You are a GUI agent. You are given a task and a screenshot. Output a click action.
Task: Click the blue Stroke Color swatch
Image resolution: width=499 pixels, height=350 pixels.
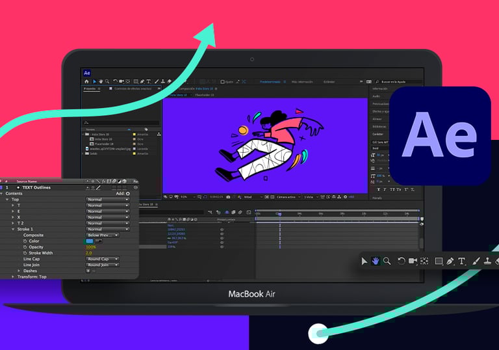(x=90, y=241)
